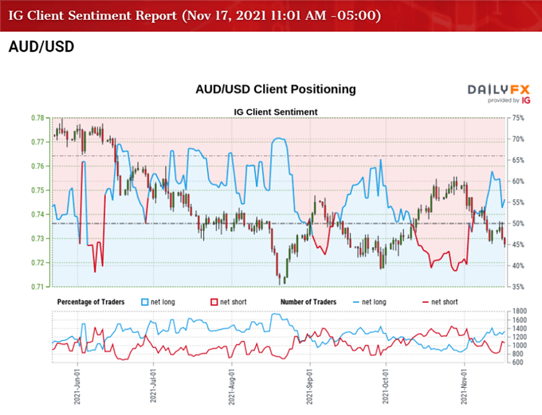
Task: Click the DailyFX logo
Action: tap(498, 90)
